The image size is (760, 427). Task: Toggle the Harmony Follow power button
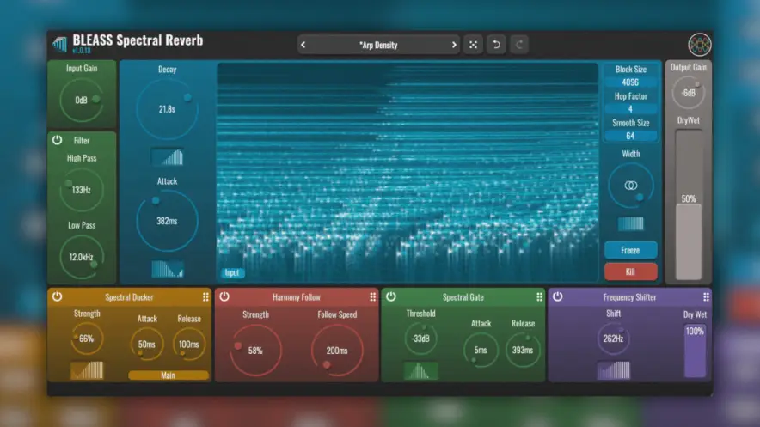pos(224,296)
